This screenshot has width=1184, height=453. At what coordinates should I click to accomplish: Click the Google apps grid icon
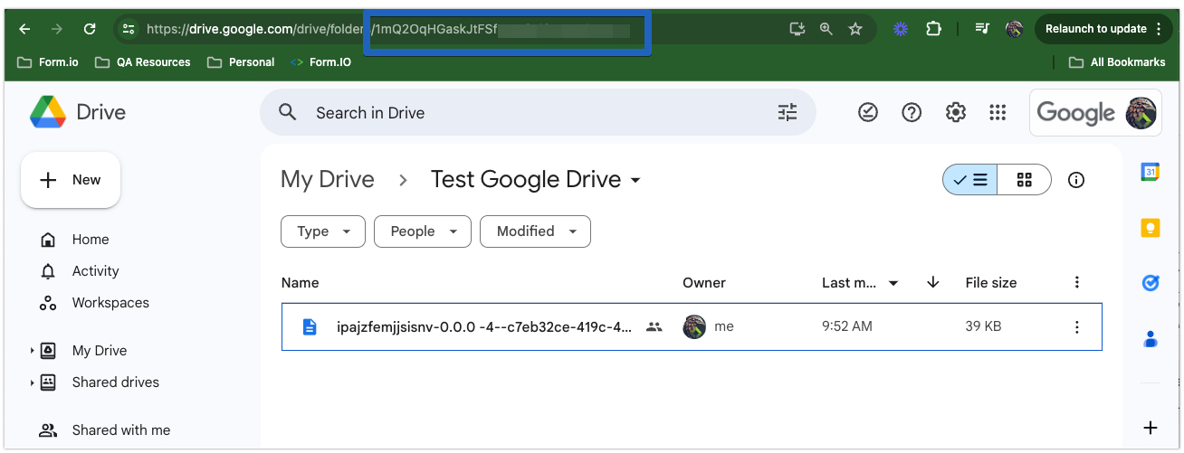coord(998,112)
